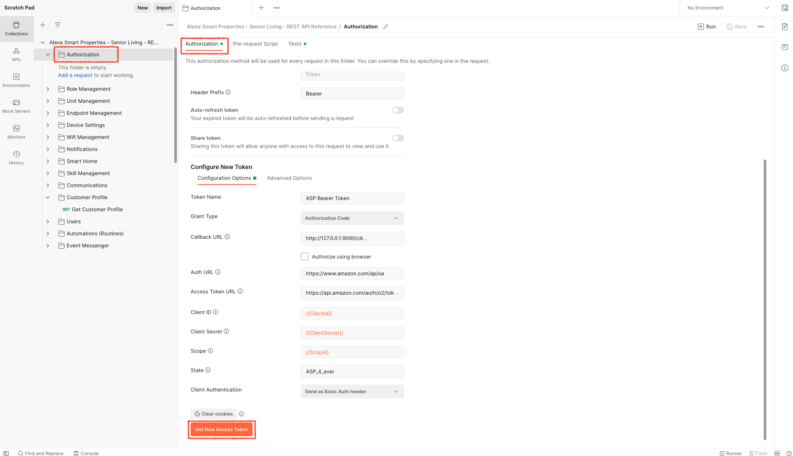This screenshot has height=456, width=793.
Task: Open the Collections sidebar panel
Action: (x=16, y=29)
